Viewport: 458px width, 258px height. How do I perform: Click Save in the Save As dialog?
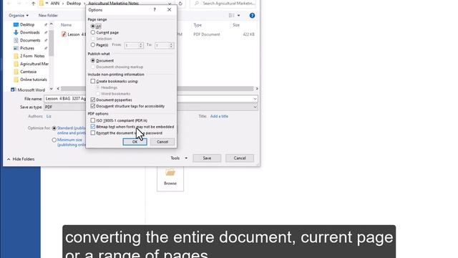(x=207, y=158)
